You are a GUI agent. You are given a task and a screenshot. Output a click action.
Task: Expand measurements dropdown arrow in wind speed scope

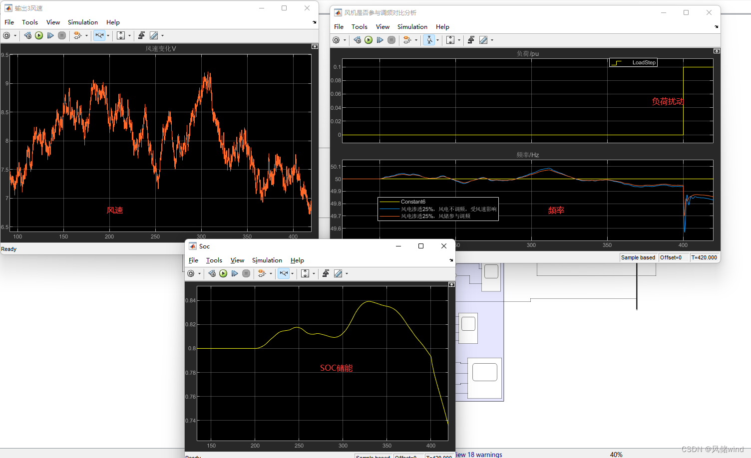[x=162, y=35]
